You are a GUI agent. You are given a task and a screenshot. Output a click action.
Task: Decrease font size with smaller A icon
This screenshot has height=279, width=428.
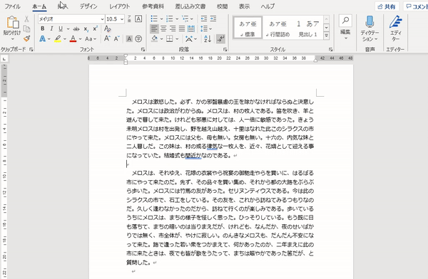pyautogui.click(x=116, y=38)
